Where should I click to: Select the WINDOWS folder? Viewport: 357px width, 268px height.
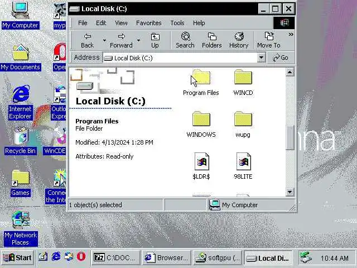click(201, 125)
